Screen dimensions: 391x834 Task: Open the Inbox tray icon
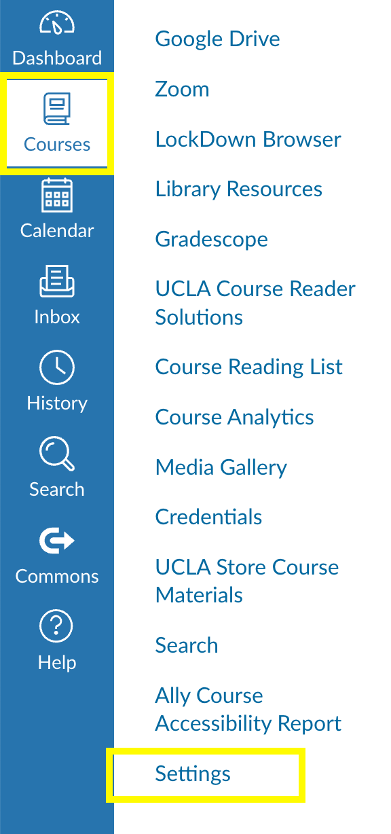(57, 281)
